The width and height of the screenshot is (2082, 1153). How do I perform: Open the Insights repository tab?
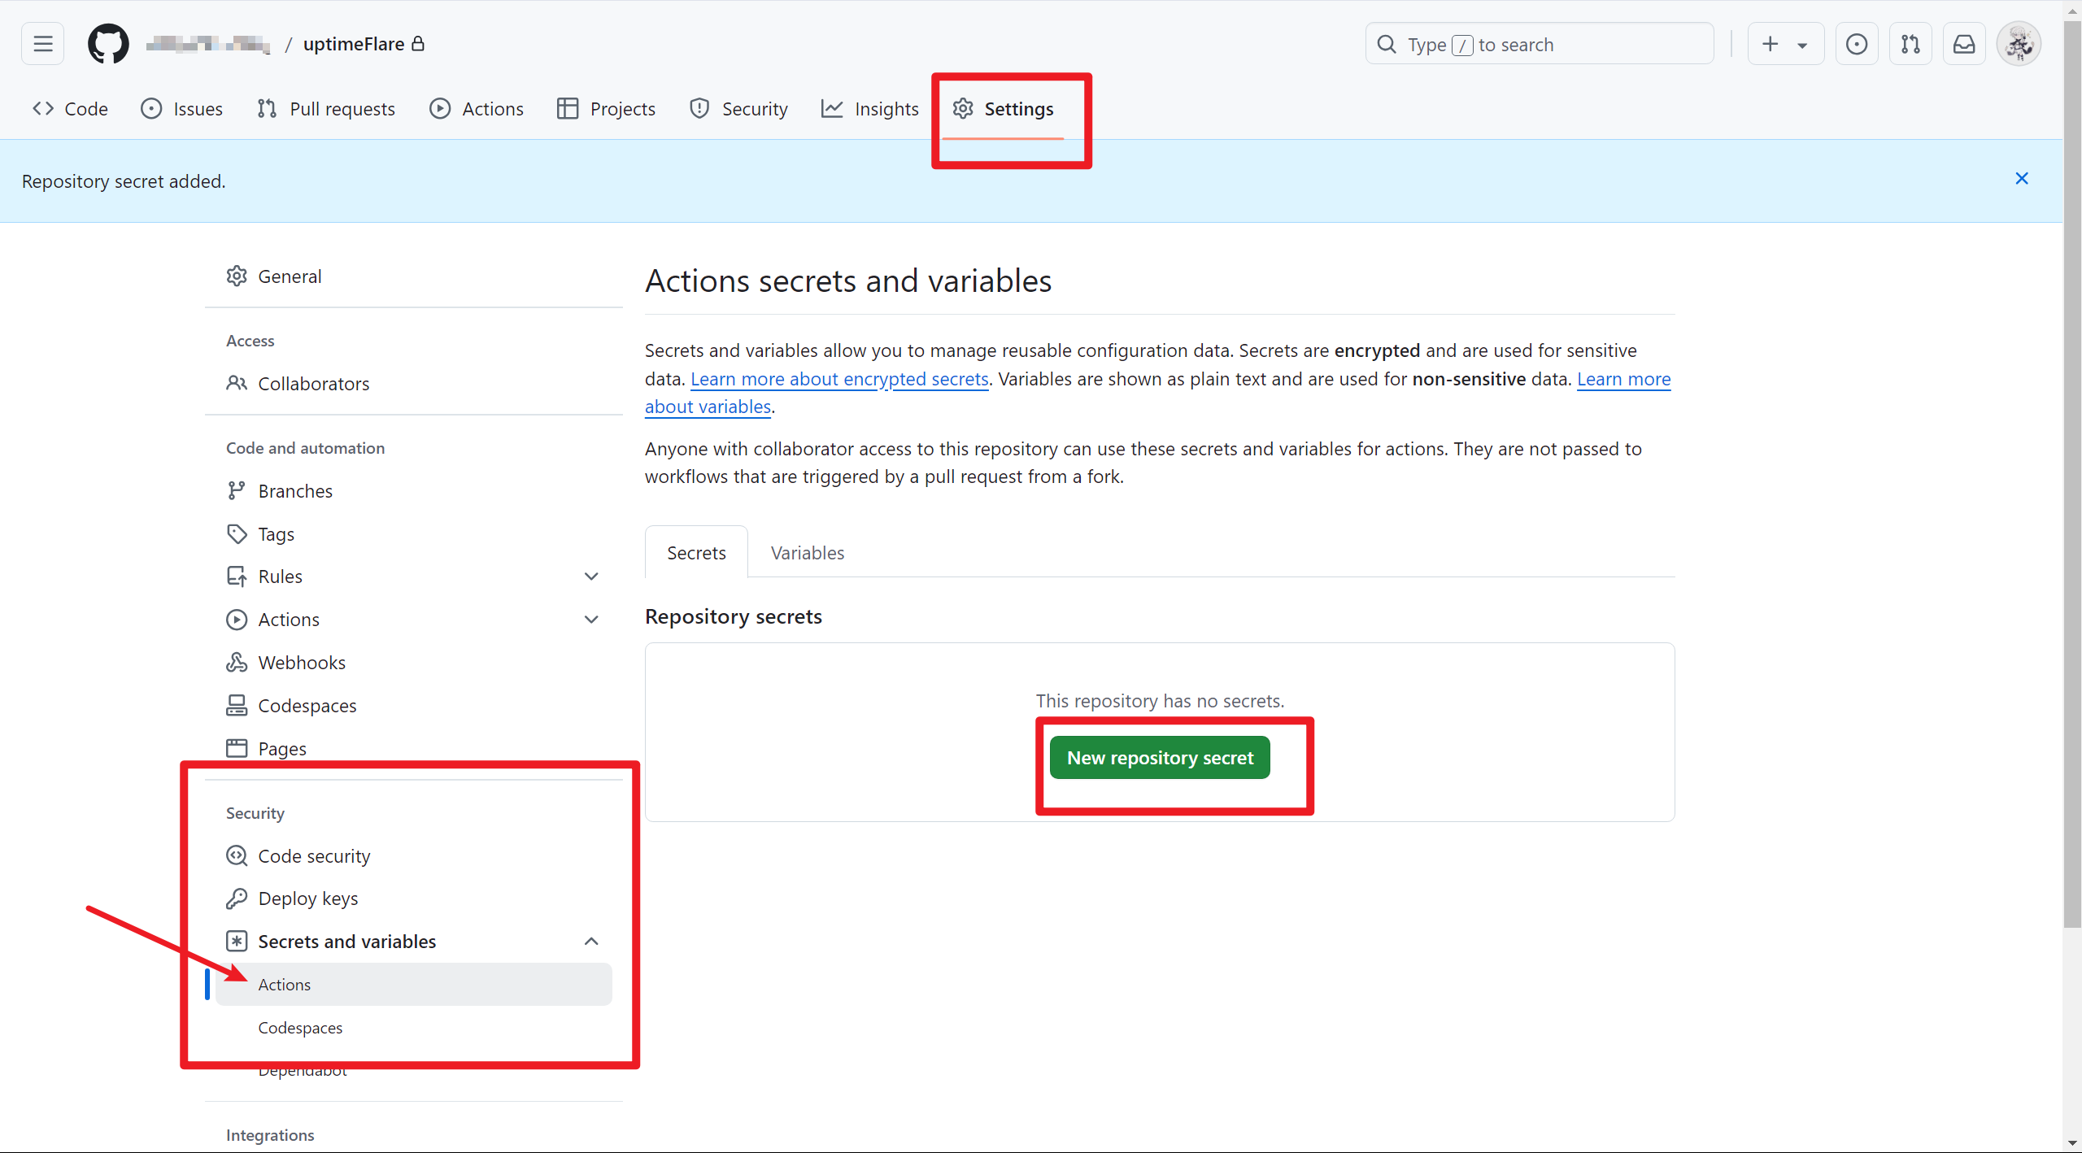tap(870, 109)
